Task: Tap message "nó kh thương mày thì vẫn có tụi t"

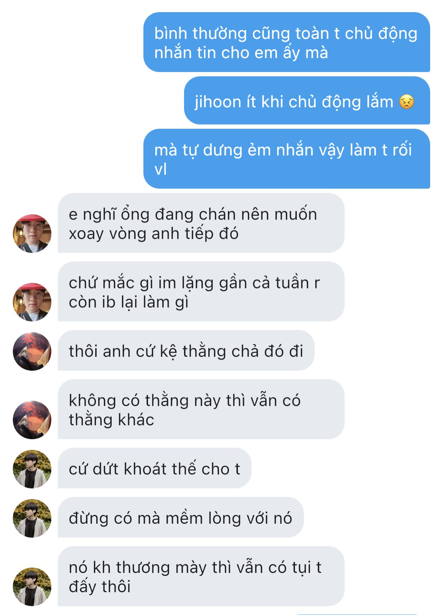Action: click(x=201, y=576)
